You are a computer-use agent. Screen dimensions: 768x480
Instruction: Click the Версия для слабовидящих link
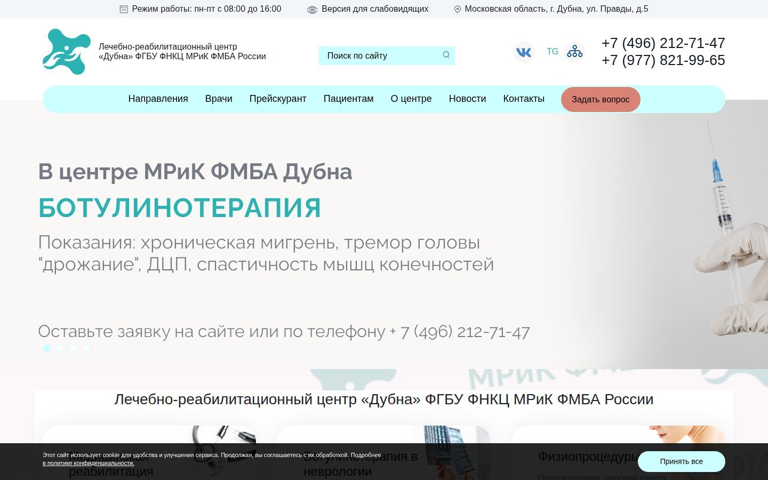pyautogui.click(x=375, y=9)
